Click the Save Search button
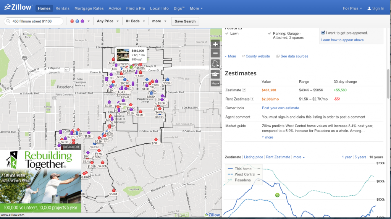Viewport: 391px width, 219px height. pos(185,21)
